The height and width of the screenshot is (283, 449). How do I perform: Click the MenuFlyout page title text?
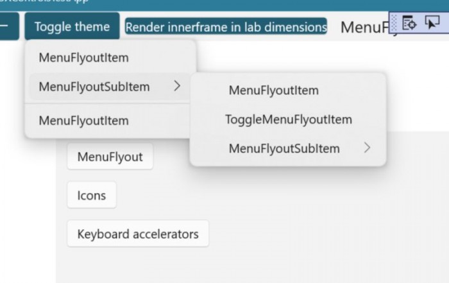tap(366, 28)
